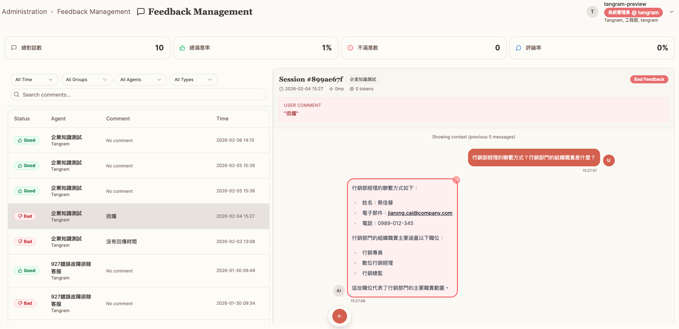This screenshot has height=329, width=679.
Task: Open the All Time filter dropdown
Action: 34,80
